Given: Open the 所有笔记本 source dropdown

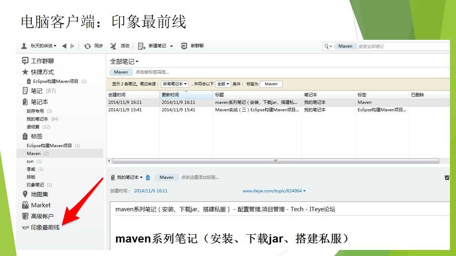Looking at the screenshot, I should [175, 84].
